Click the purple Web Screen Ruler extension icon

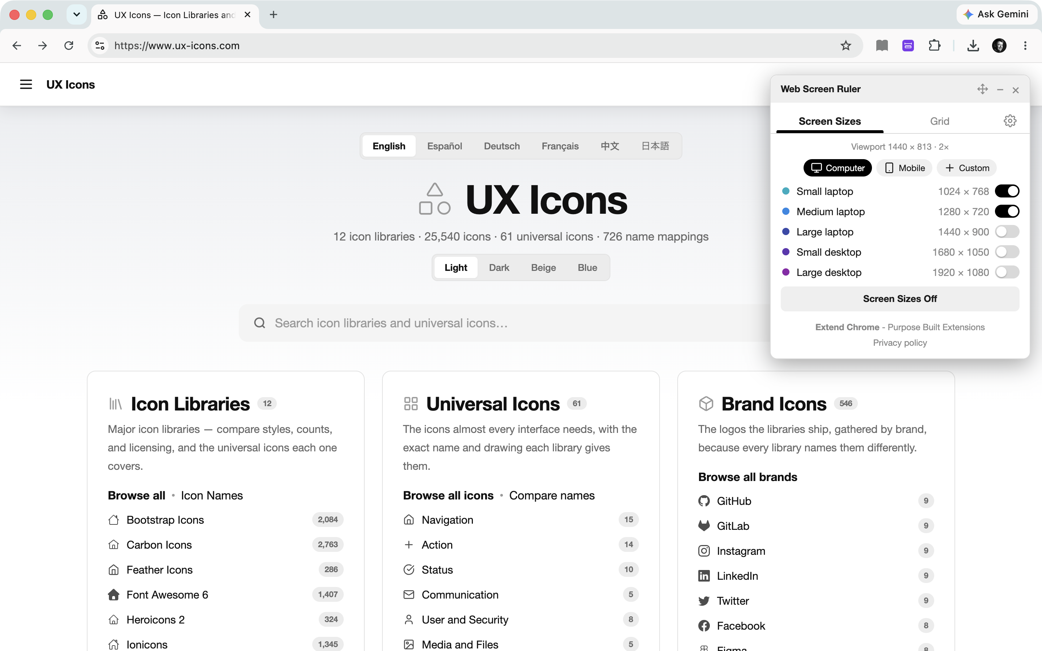coord(908,46)
